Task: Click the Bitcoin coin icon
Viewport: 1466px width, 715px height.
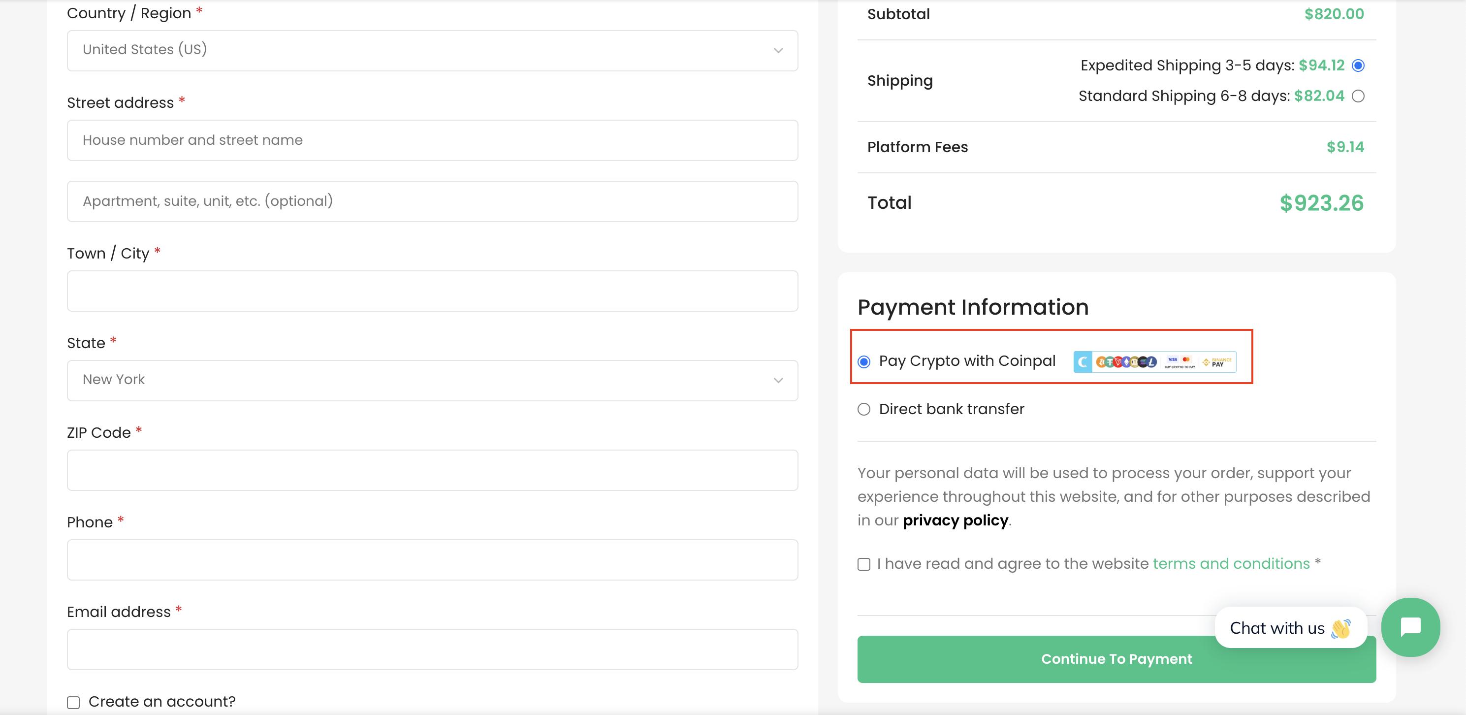Action: [x=1102, y=362]
